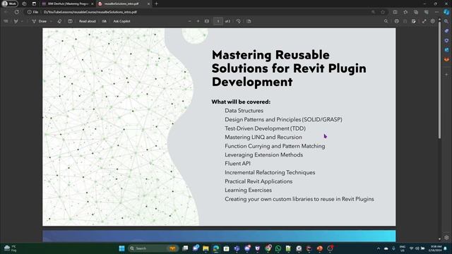Open Settings and more menu
The width and height of the screenshot is (452, 254).
436,12
